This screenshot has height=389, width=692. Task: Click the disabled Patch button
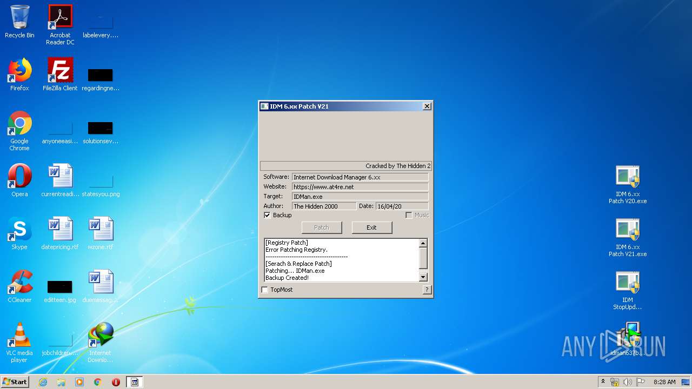[x=322, y=227]
